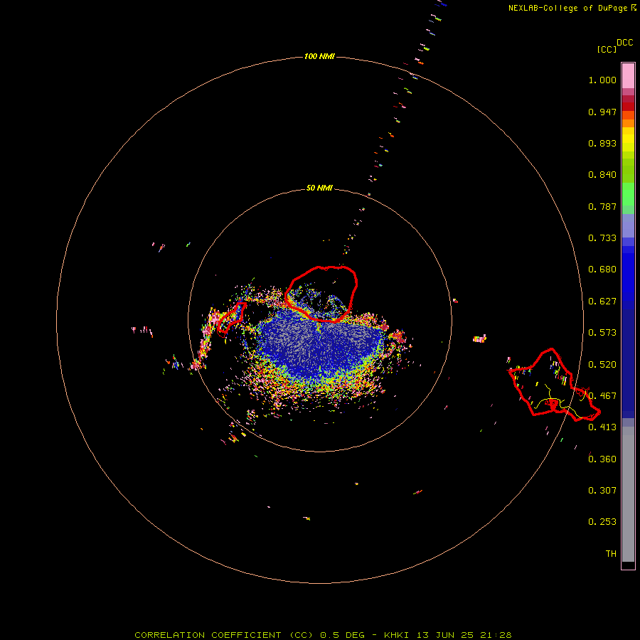640x640 pixels.
Task: Click the 100 NMI range ring label
Action: (319, 56)
